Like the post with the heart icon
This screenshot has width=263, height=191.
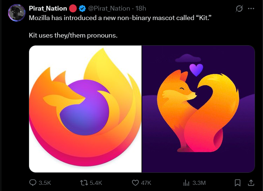tap(135, 183)
